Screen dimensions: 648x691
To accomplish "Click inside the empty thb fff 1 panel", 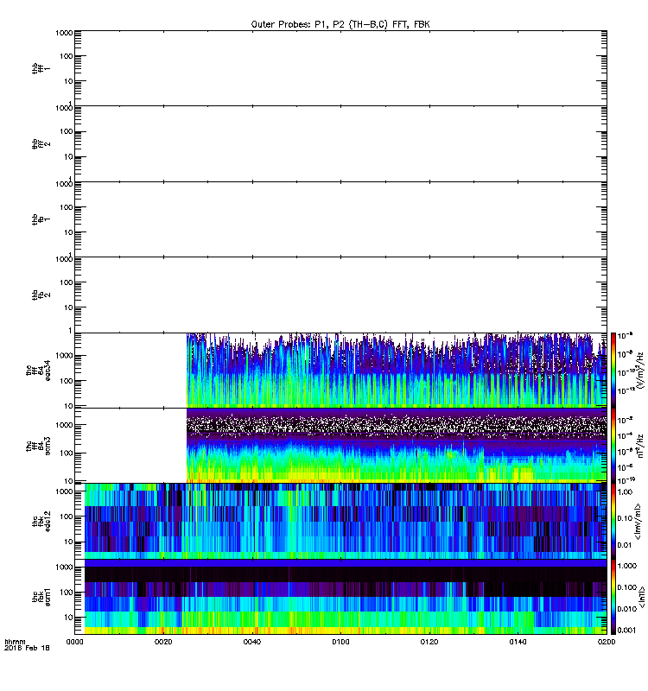I will tap(340, 68).
